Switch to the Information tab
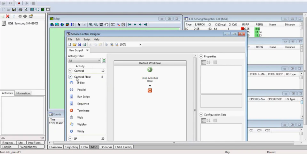 [23, 93]
